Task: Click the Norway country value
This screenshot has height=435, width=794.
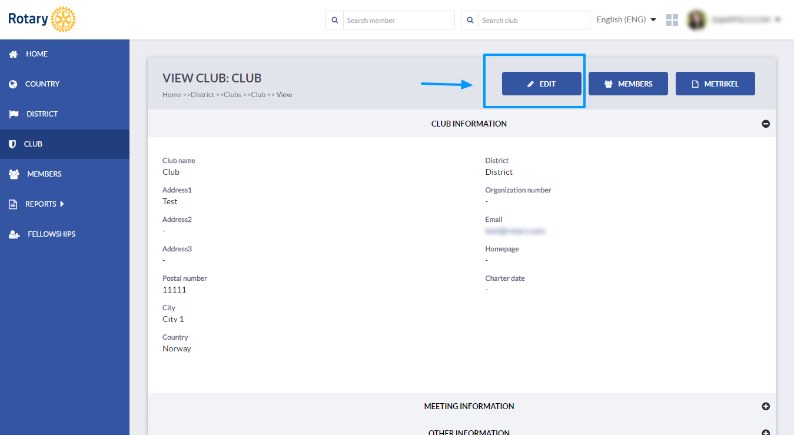Action: pyautogui.click(x=177, y=348)
